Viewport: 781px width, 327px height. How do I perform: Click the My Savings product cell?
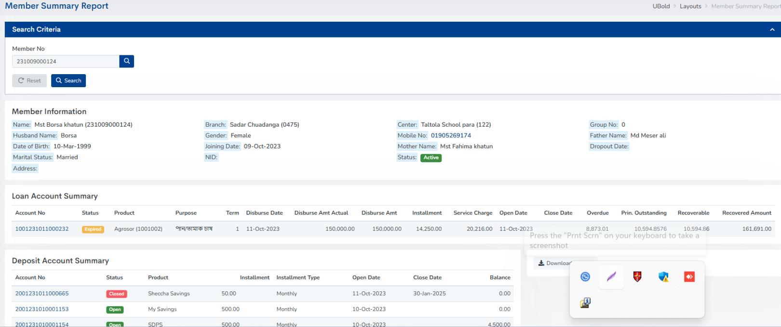coord(162,309)
